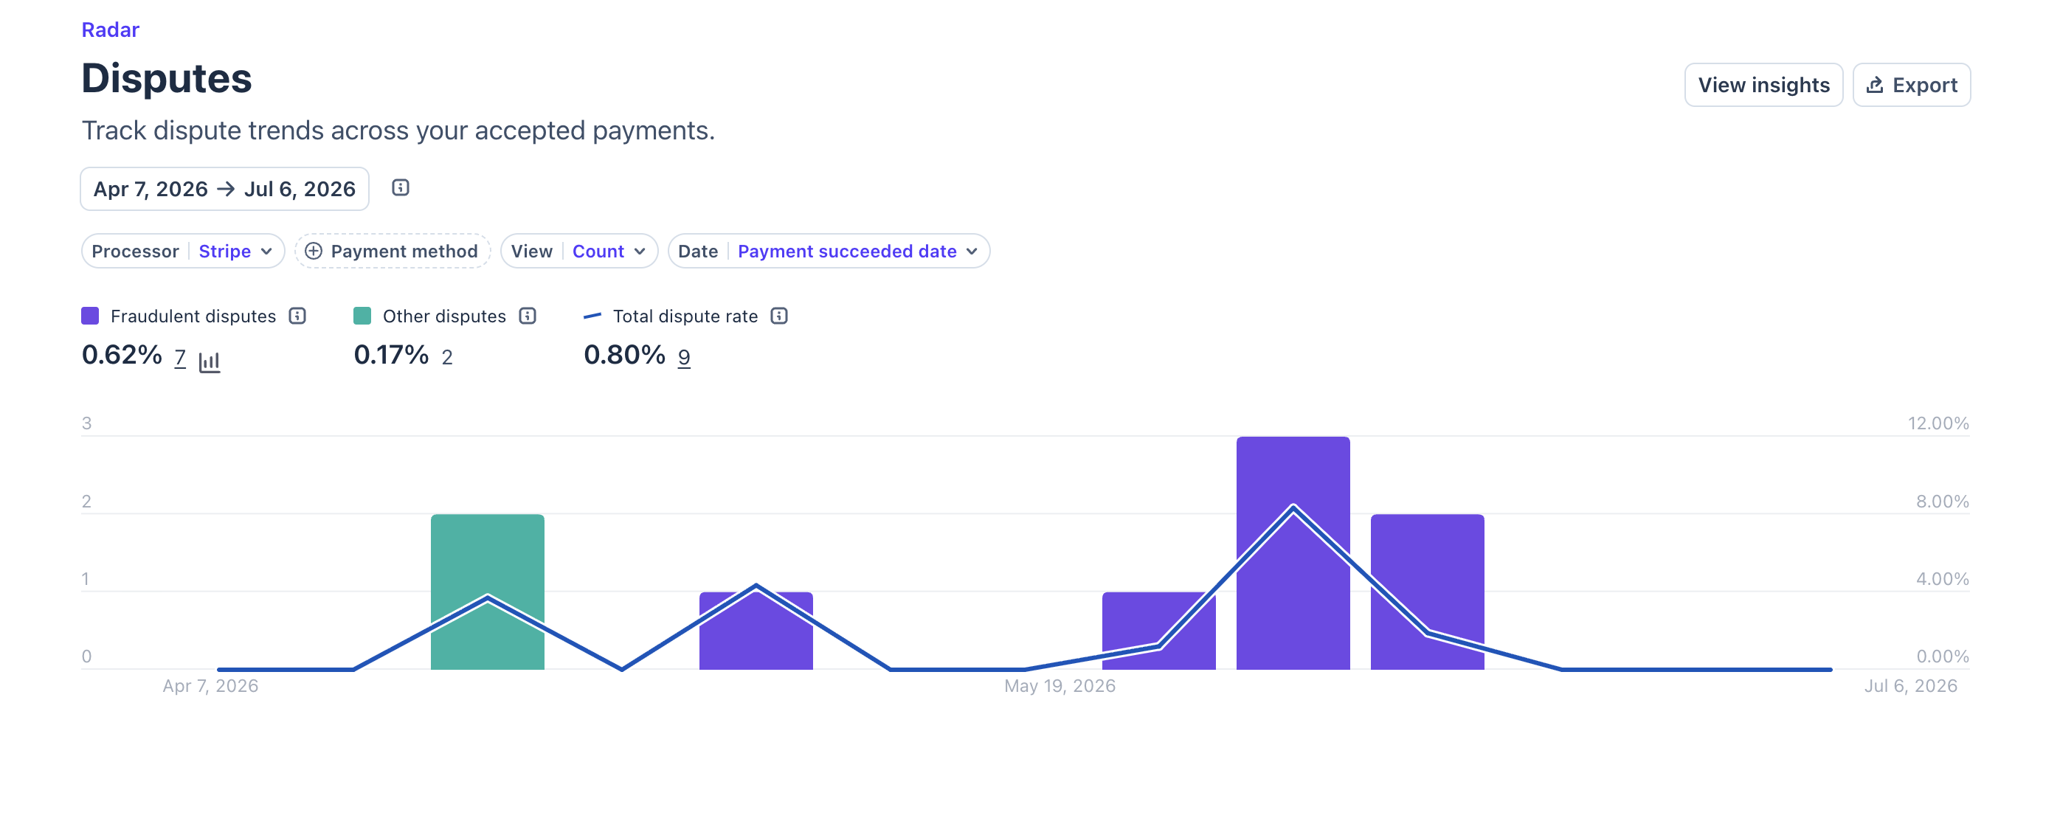Image resolution: width=2060 pixels, height=835 pixels.
Task: Open info icon next to Fraudulent disputes
Action: point(297,316)
